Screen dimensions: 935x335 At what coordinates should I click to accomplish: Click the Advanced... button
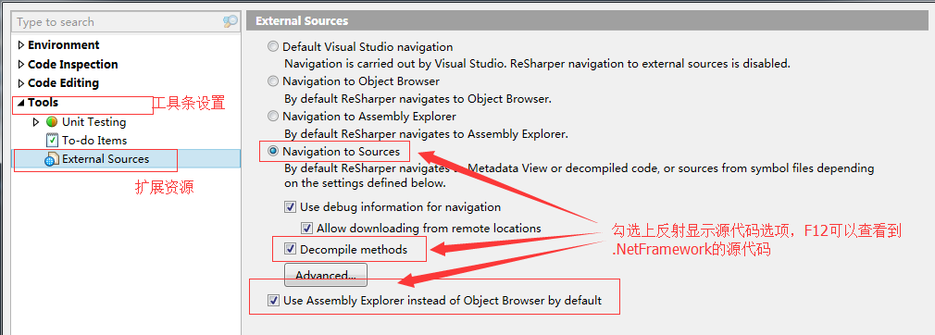326,276
